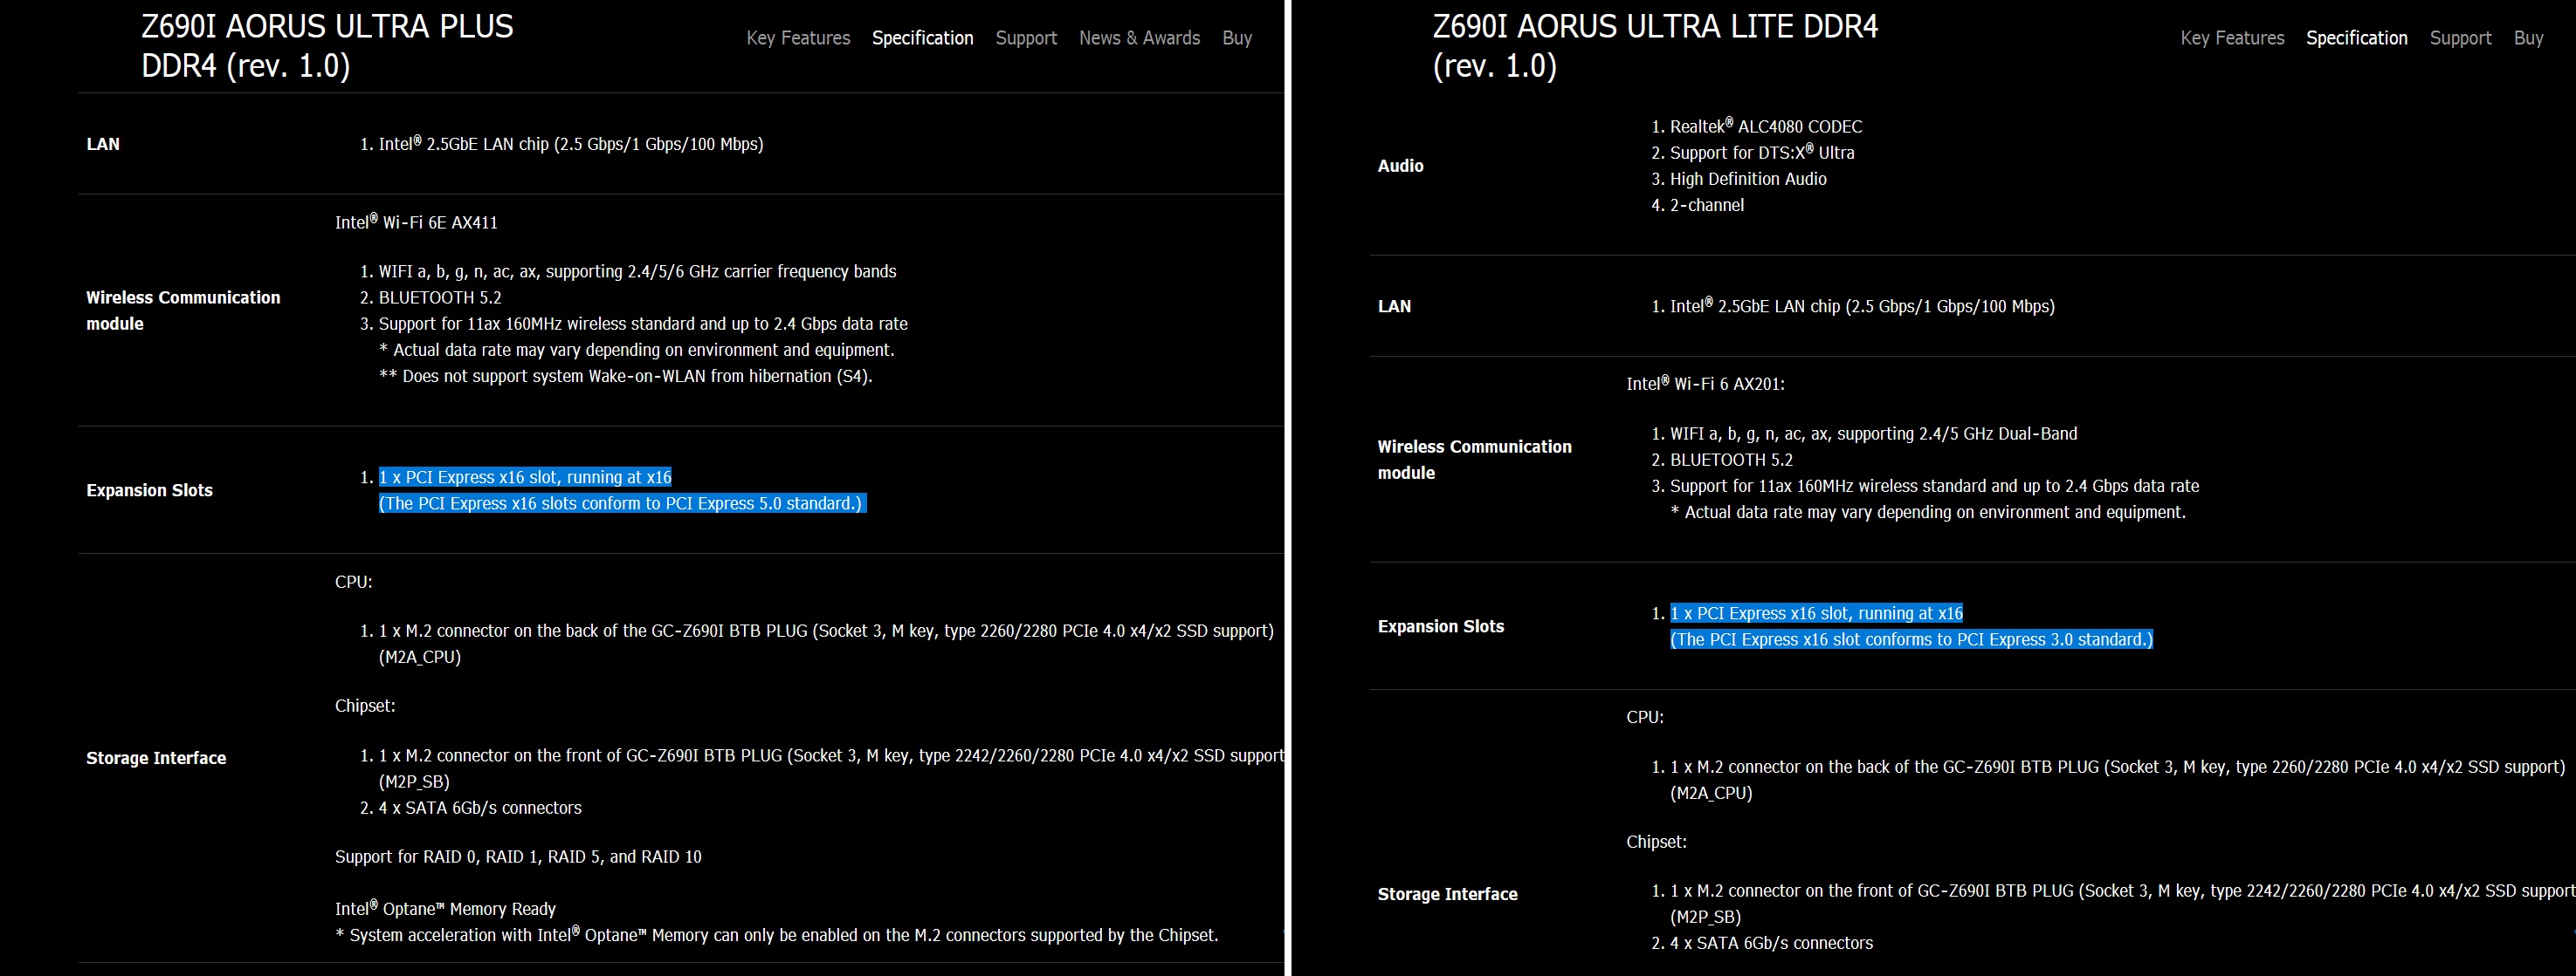
Task: Click Audio label on ULTRA LITE page
Action: pyautogui.click(x=1400, y=166)
